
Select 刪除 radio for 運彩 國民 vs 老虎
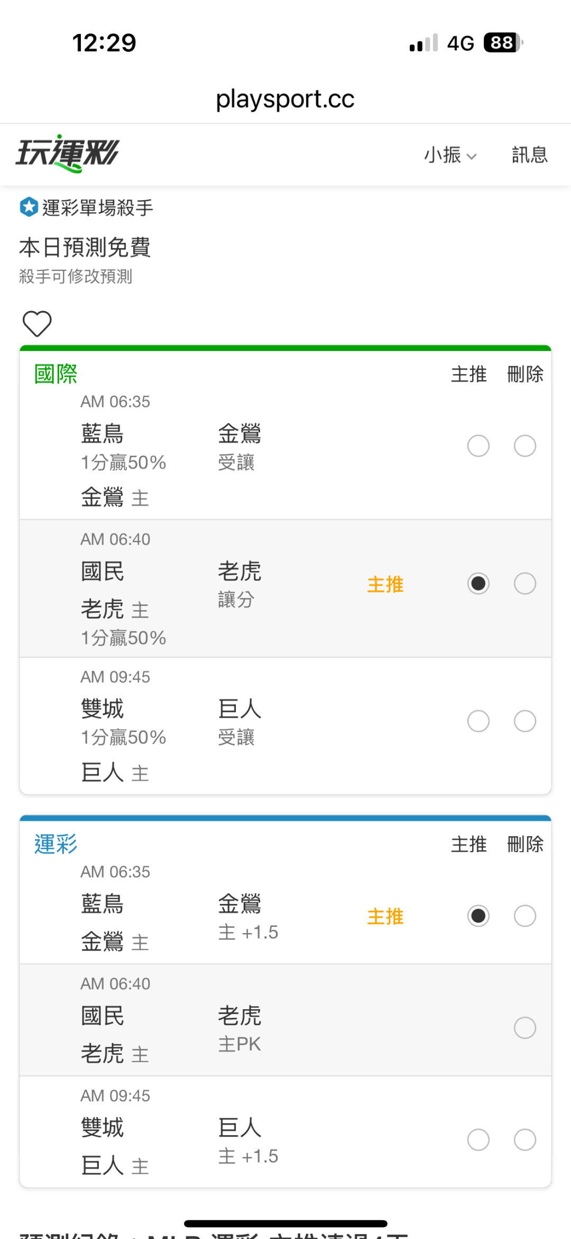525,1028
